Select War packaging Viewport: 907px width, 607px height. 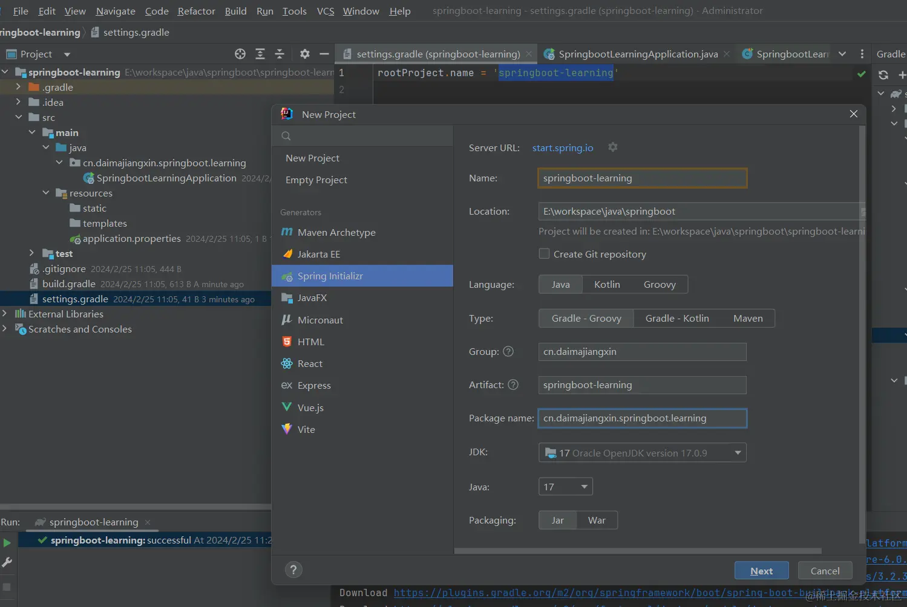click(597, 520)
